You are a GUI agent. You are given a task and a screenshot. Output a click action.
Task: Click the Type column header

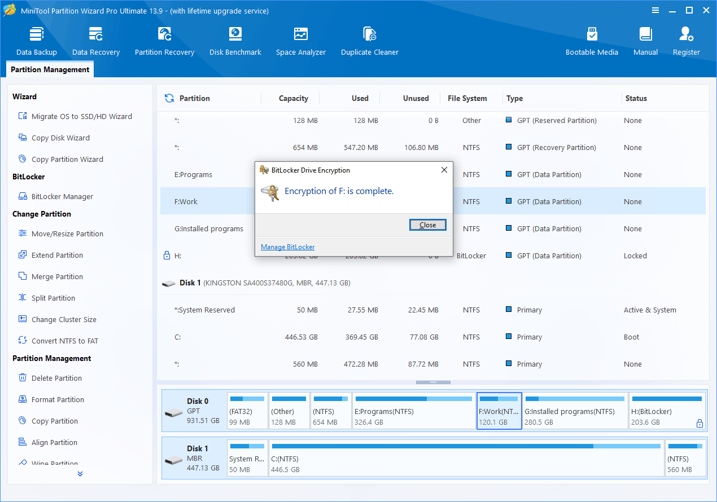(x=514, y=98)
